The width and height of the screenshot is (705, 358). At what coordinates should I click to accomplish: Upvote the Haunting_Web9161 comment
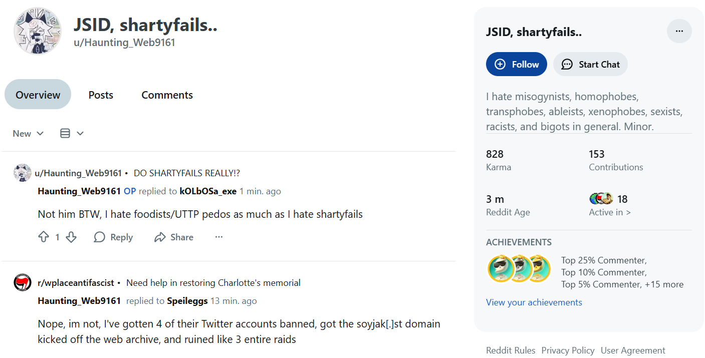coord(44,237)
